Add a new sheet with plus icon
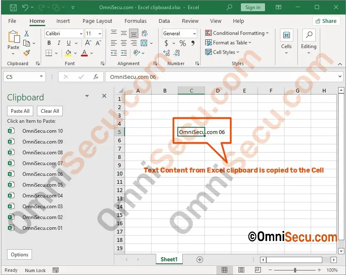Viewport: 346px width, 275px height. tap(200, 260)
